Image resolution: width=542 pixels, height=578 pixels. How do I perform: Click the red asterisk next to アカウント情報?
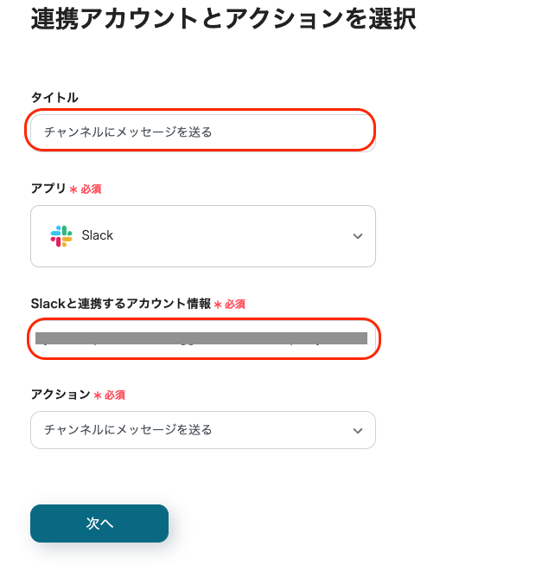click(x=218, y=305)
